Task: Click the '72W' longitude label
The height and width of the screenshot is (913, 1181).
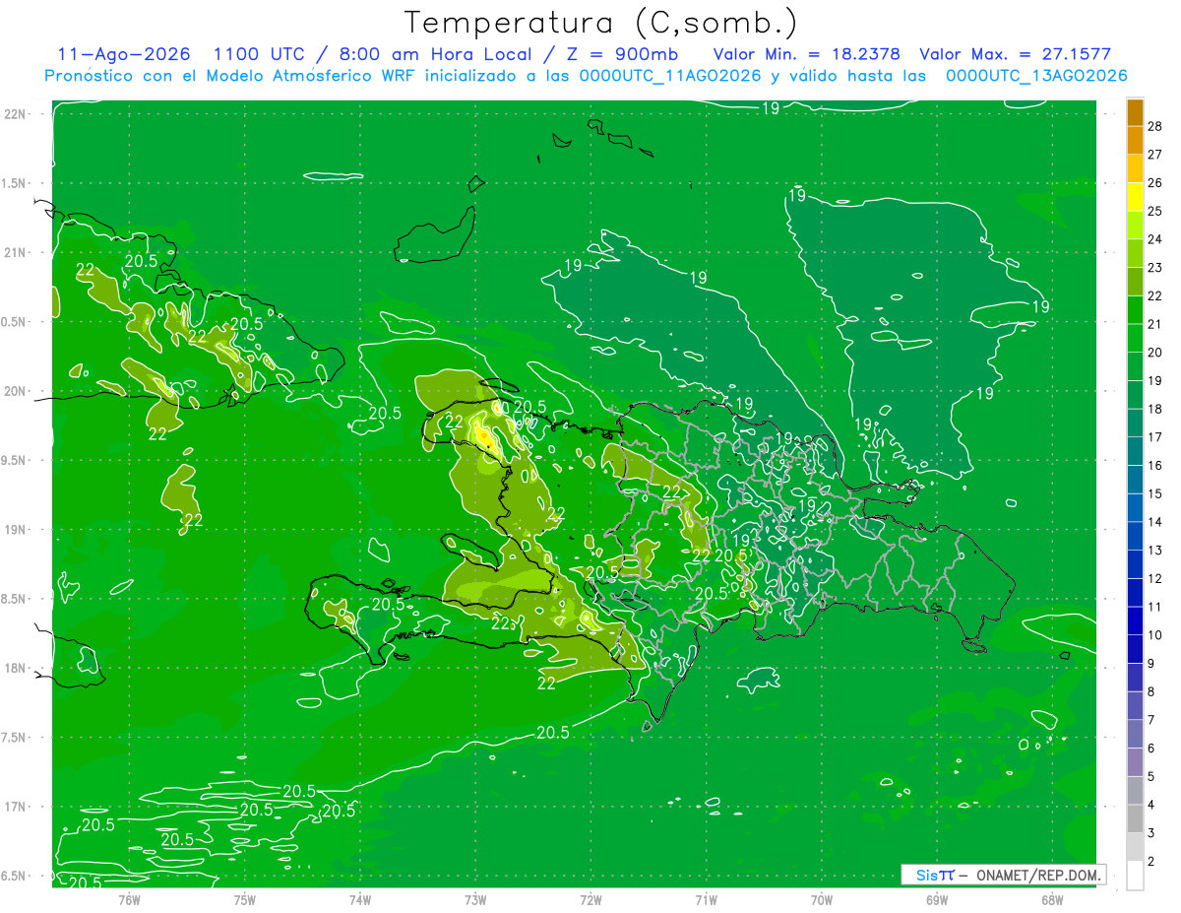Action: (x=590, y=899)
